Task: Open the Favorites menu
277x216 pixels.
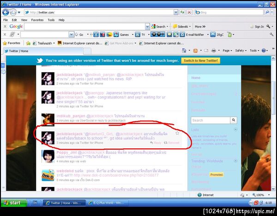Action: click(x=37, y=20)
